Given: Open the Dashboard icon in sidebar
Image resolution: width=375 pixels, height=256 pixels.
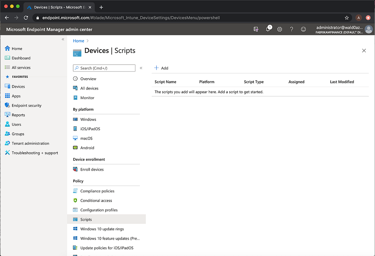Looking at the screenshot, I should [x=7, y=58].
